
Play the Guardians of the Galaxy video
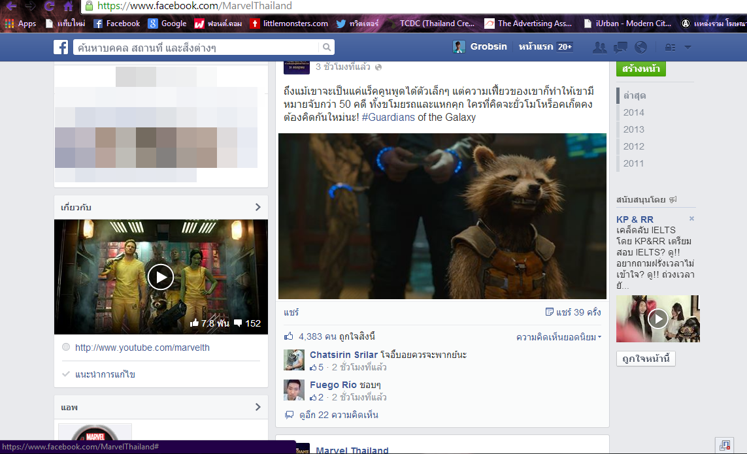(x=161, y=277)
